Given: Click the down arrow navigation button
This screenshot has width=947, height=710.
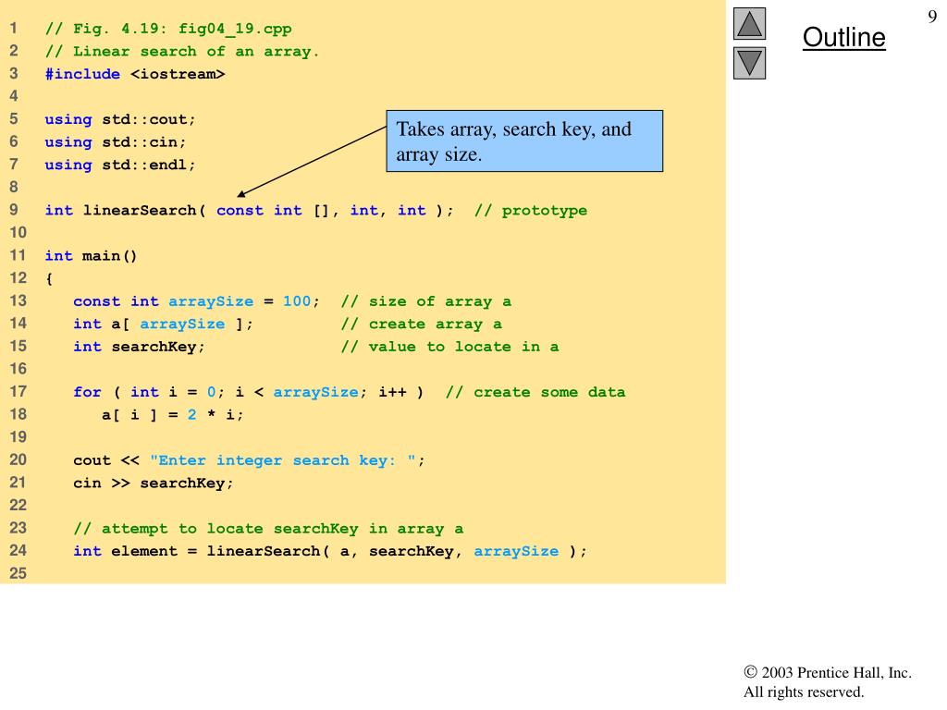Looking at the screenshot, I should 749,64.
